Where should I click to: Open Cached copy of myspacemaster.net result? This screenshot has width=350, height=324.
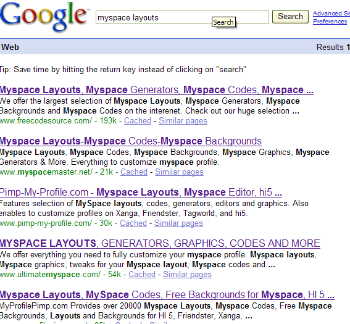tap(134, 172)
